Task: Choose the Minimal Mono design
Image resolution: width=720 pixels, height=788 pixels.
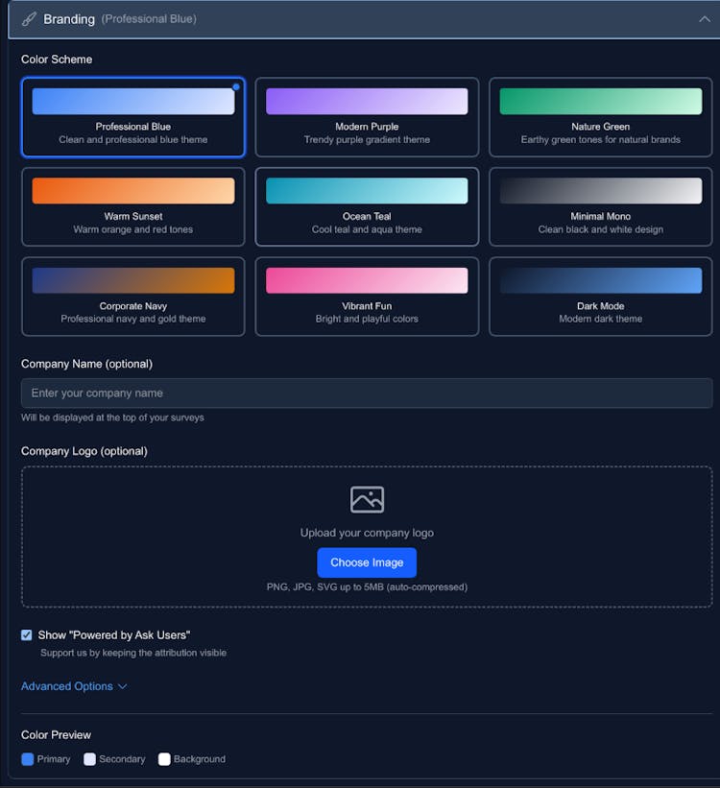Action: [600, 206]
